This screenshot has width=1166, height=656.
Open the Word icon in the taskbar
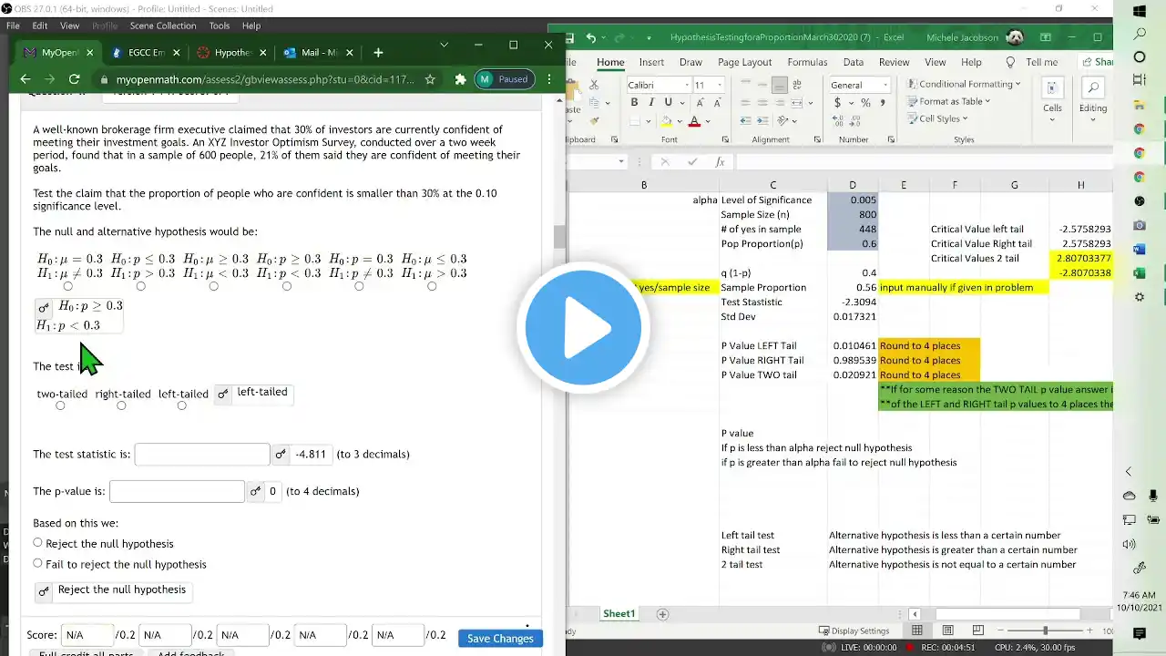click(x=1140, y=249)
